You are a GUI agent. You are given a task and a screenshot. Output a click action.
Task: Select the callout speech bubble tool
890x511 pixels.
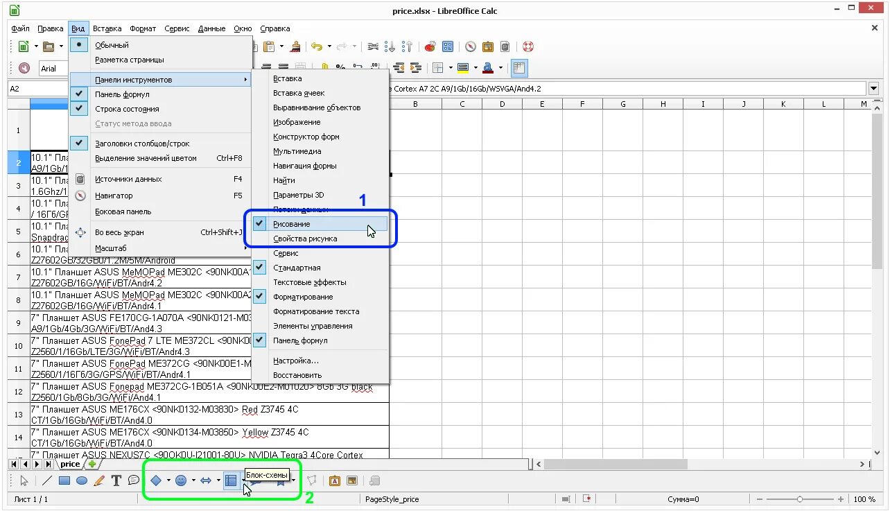click(x=134, y=480)
